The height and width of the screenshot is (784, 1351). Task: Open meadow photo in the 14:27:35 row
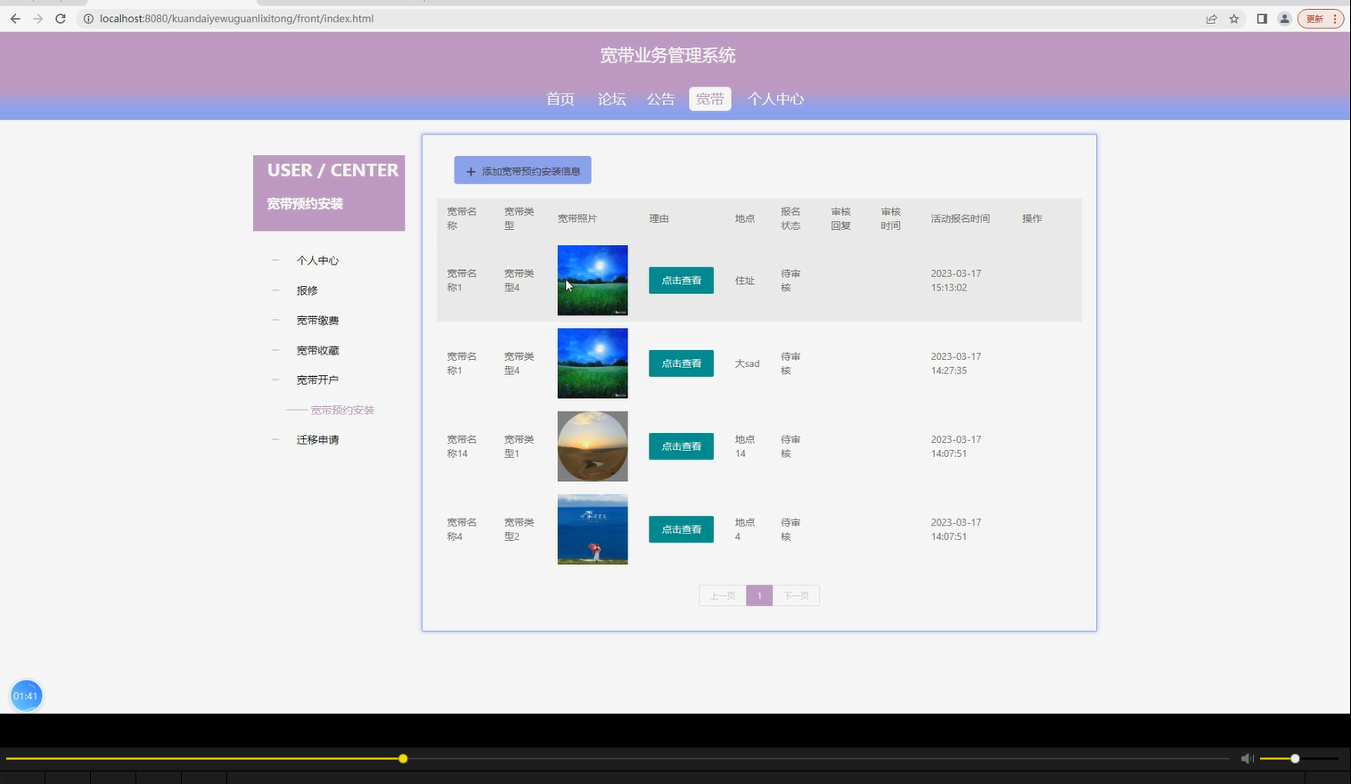tap(593, 363)
